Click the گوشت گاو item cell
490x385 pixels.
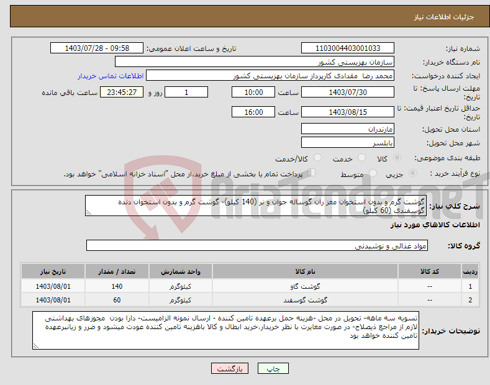(305, 286)
